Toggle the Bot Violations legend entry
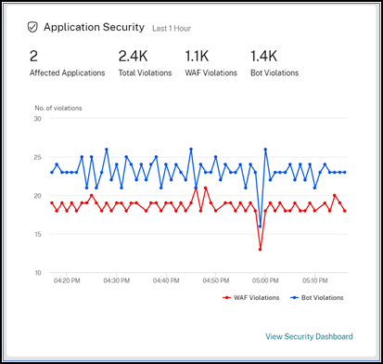This screenshot has height=364, width=383. (317, 298)
